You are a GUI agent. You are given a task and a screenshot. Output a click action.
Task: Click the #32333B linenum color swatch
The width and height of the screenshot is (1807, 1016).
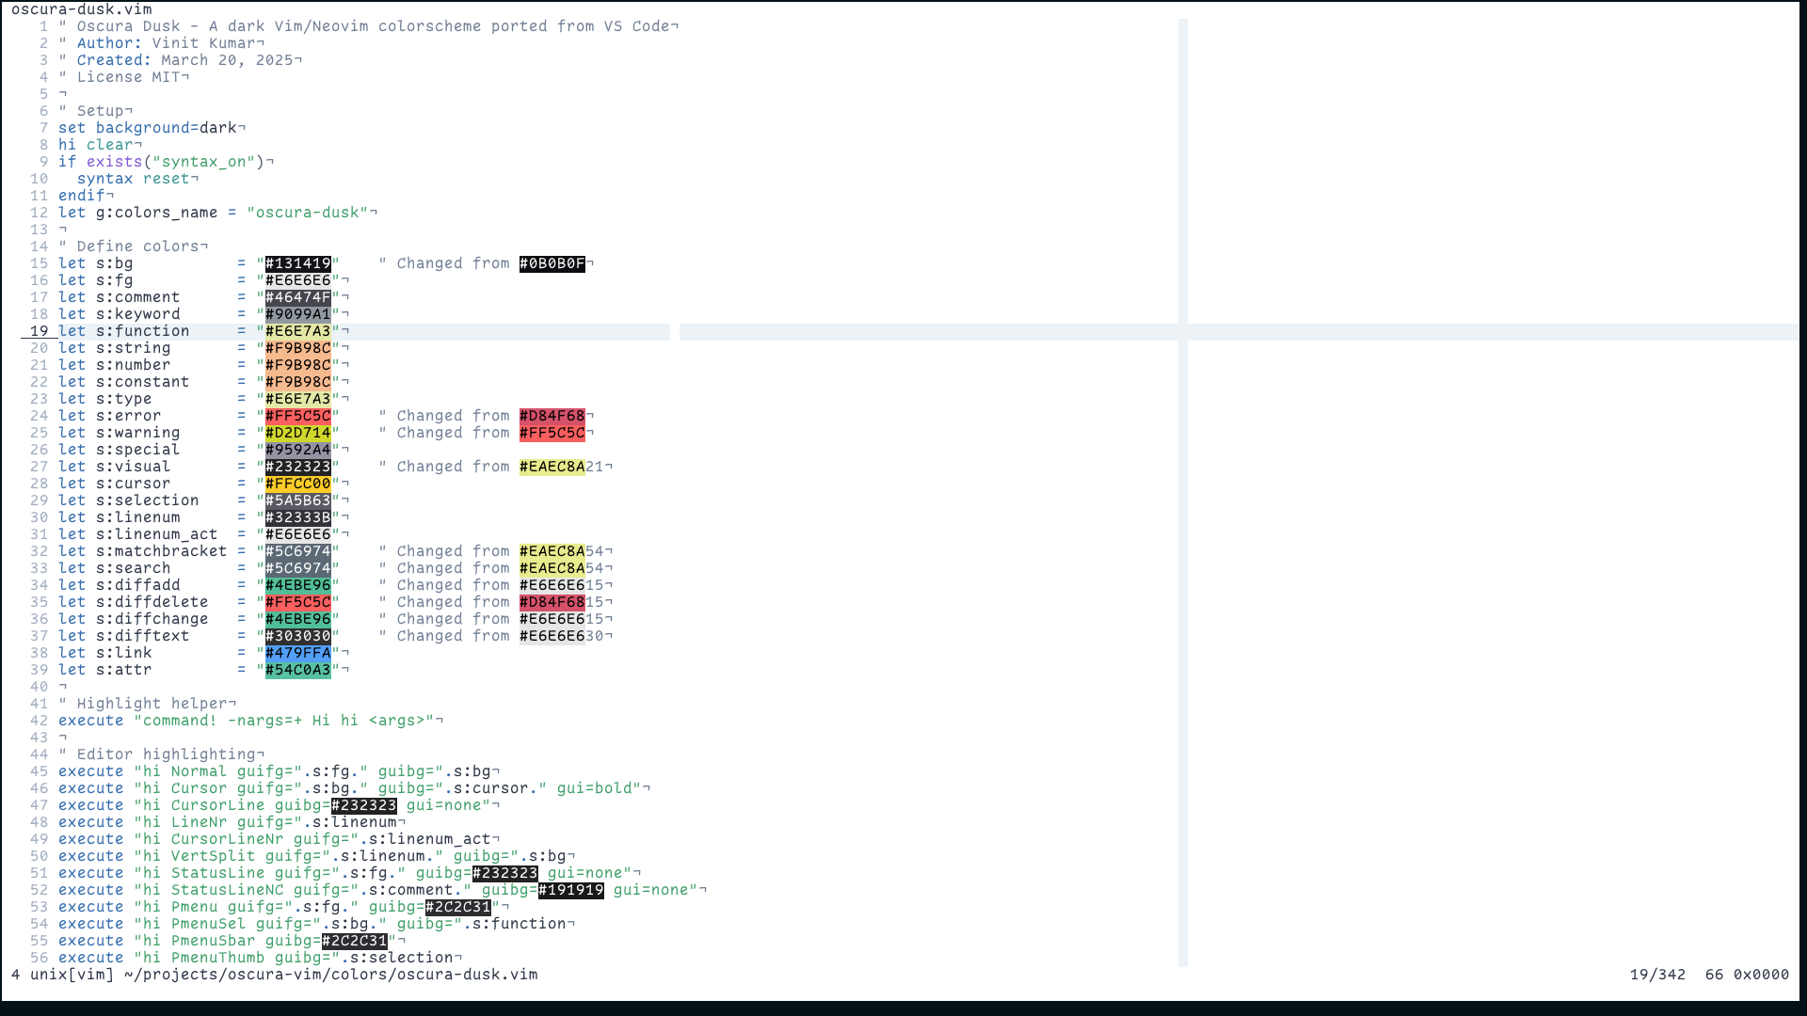(298, 517)
